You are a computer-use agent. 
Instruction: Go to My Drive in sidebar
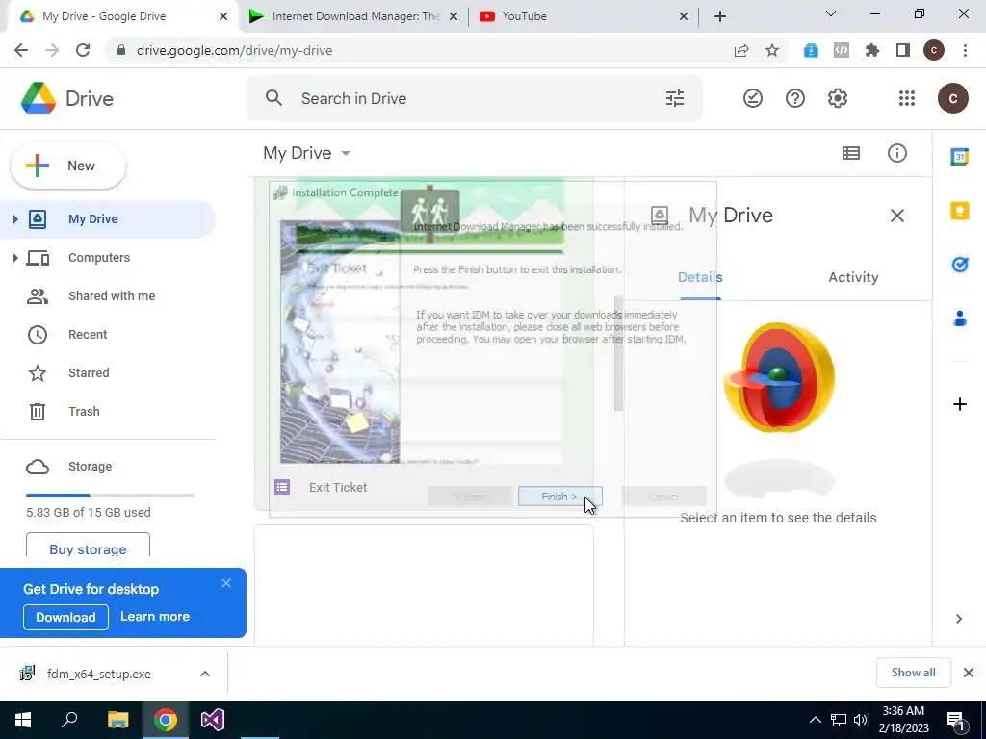93,218
